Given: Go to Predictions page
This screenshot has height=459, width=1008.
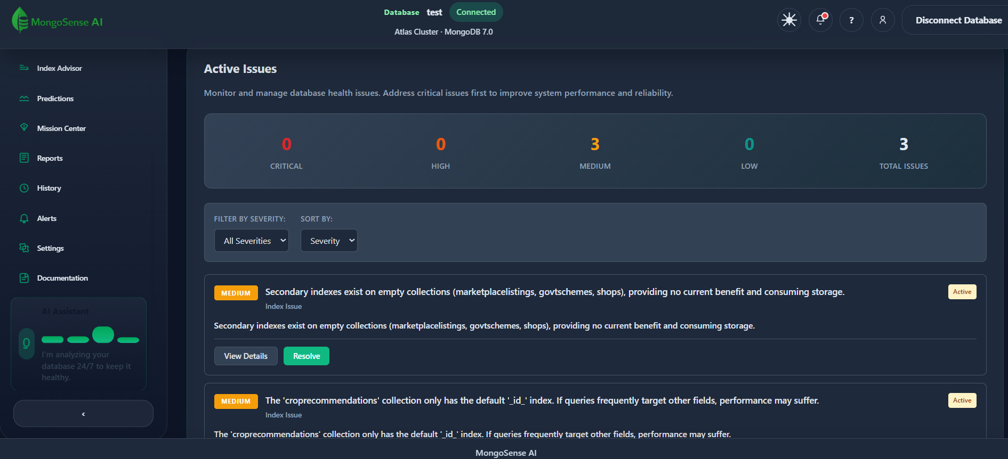Looking at the screenshot, I should [55, 99].
